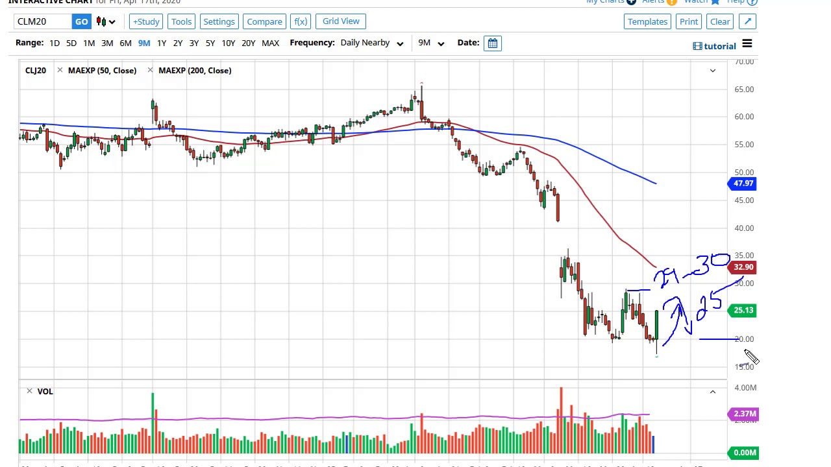Viewport: 831px width, 467px height.
Task: Expand the main chart panel chevron
Action: [712, 70]
